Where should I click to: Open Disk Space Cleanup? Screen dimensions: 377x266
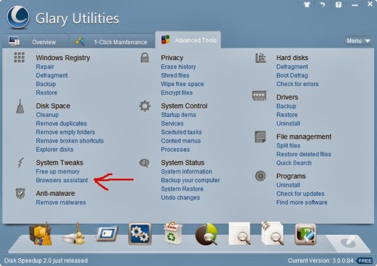pyautogui.click(x=47, y=115)
